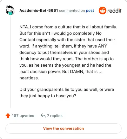Open the "7 replies" label
This screenshot has height=139, width=127.
pyautogui.click(x=55, y=116)
